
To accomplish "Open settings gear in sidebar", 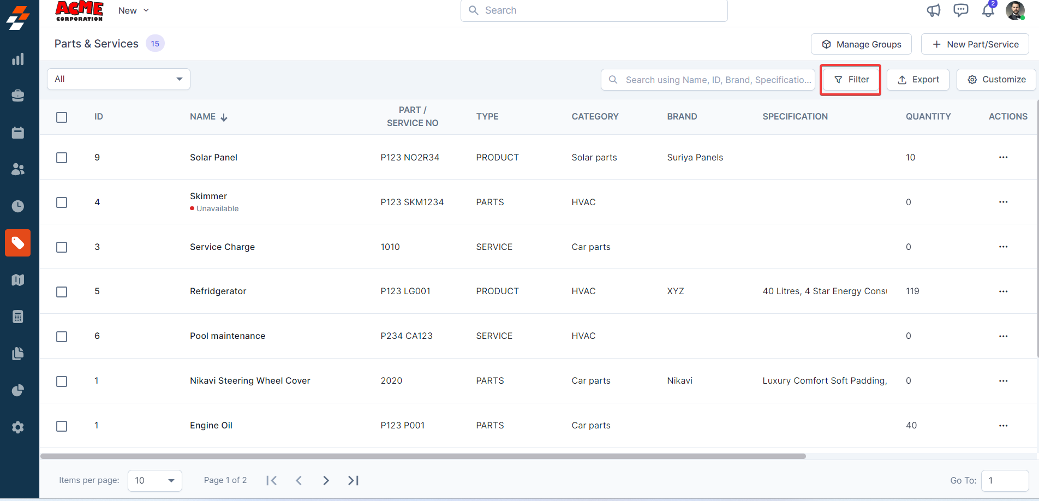I will (x=18, y=427).
